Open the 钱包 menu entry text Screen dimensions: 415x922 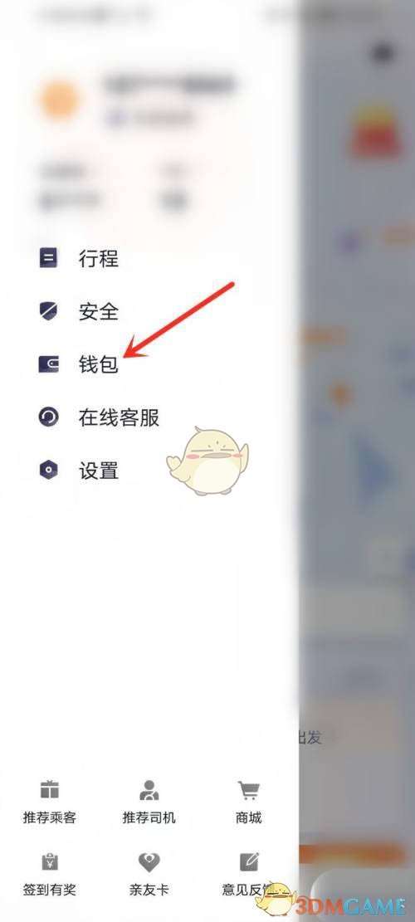click(x=99, y=364)
